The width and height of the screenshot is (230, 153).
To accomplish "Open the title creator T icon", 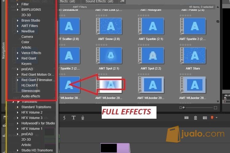I will [74, 118].
